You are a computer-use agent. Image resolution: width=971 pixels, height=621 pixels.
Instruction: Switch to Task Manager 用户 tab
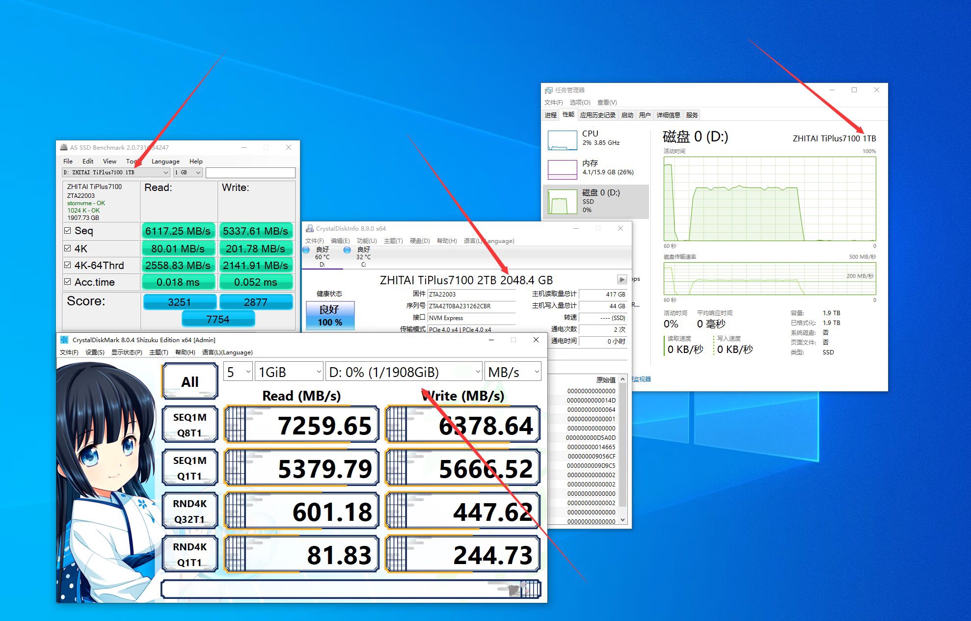[x=645, y=115]
